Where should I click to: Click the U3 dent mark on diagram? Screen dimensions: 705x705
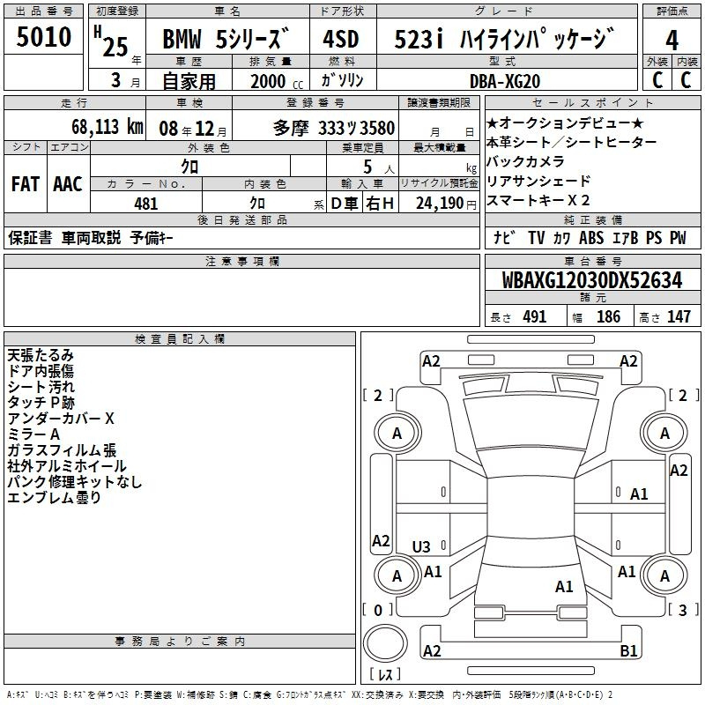pos(421,547)
